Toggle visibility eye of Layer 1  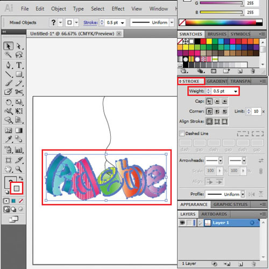pyautogui.click(x=182, y=223)
